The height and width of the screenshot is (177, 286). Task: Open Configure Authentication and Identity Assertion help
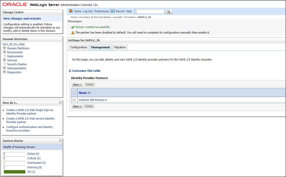pyautogui.click(x=30, y=129)
